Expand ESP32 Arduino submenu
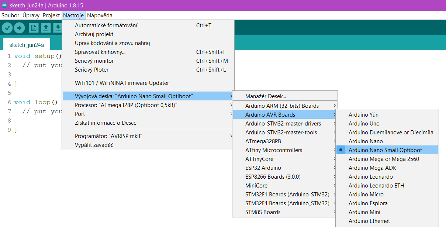Screen dimensions: 446x227 [x=285, y=168]
